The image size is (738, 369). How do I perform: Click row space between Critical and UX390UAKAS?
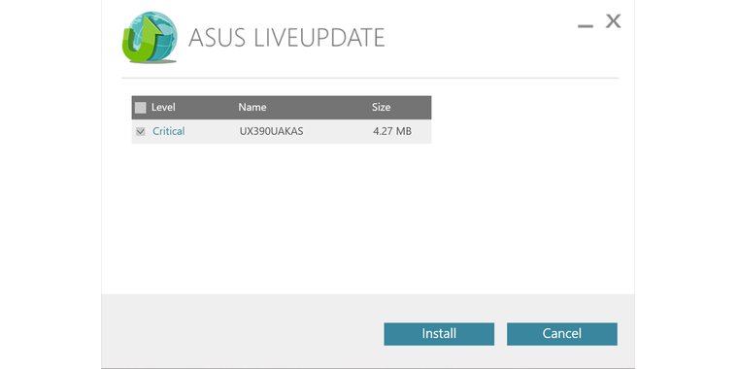click(x=212, y=131)
